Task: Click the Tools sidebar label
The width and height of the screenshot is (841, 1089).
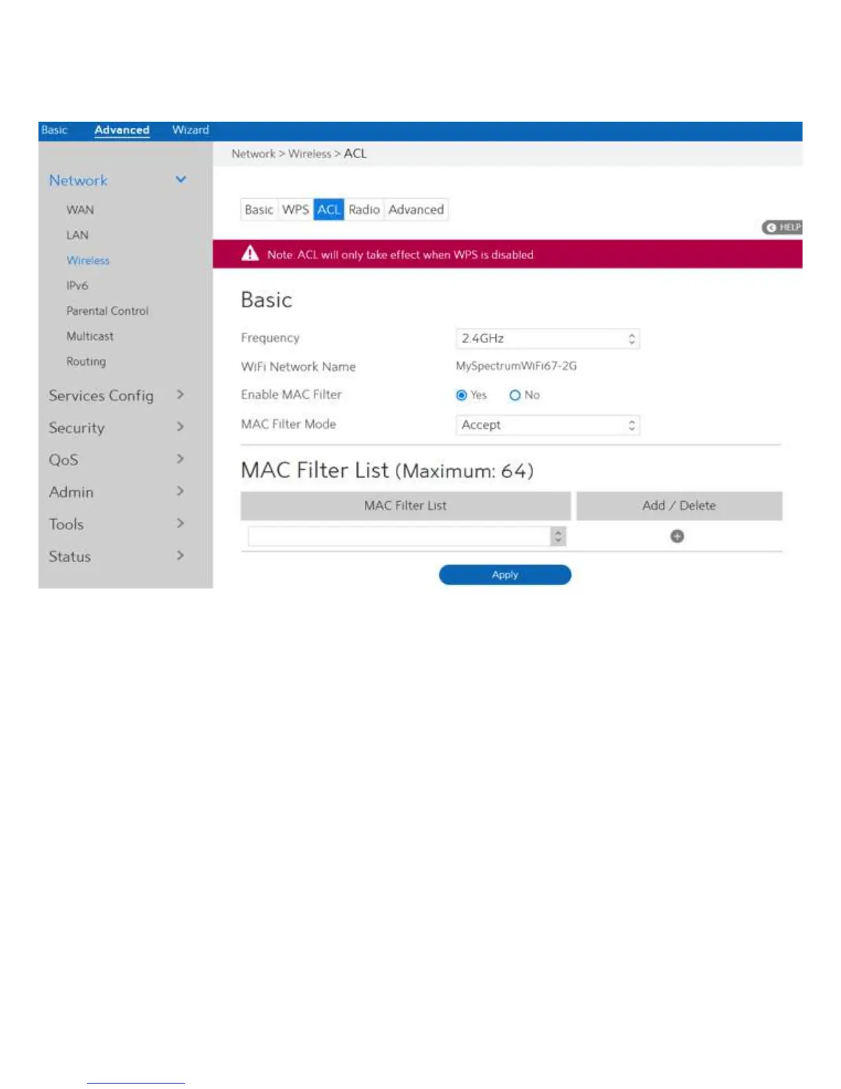Action: [x=66, y=525]
